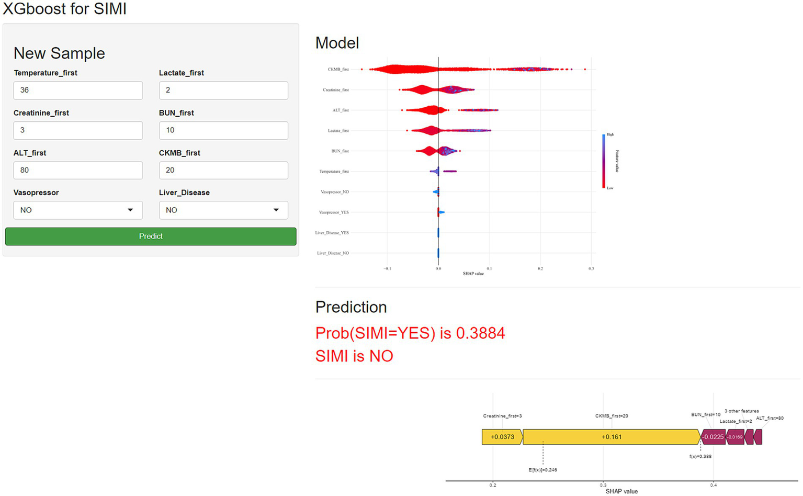This screenshot has height=496, width=803.
Task: Expand the Liver_Disease dropdown
Action: pos(223,210)
